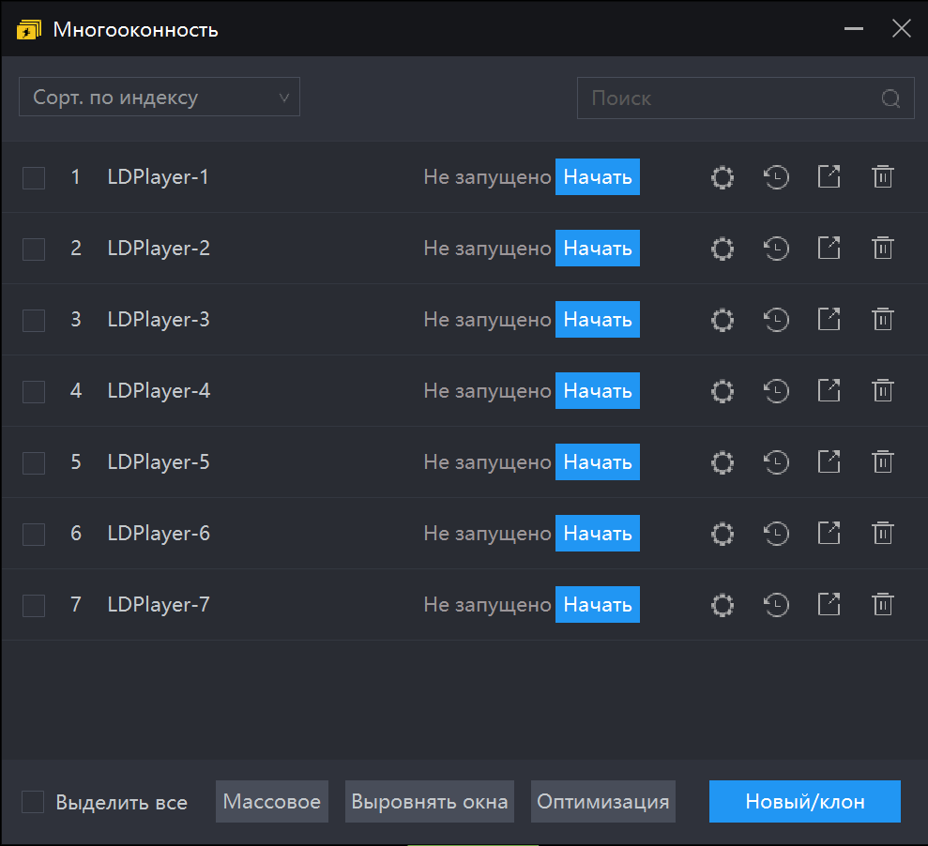Open settings gear for LDPlayer-6
The image size is (928, 846).
tap(723, 534)
